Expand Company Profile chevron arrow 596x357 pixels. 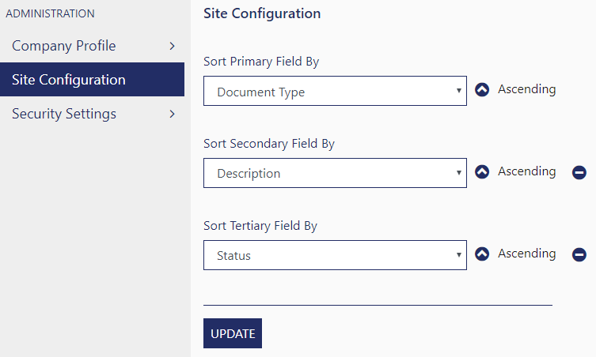point(173,46)
